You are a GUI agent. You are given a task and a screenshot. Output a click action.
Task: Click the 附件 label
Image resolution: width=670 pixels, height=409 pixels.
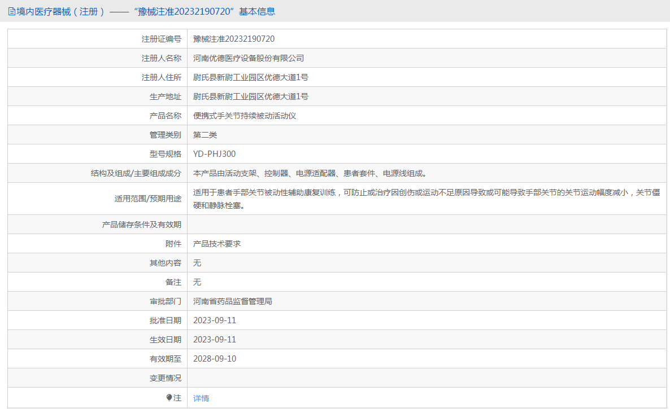click(173, 244)
